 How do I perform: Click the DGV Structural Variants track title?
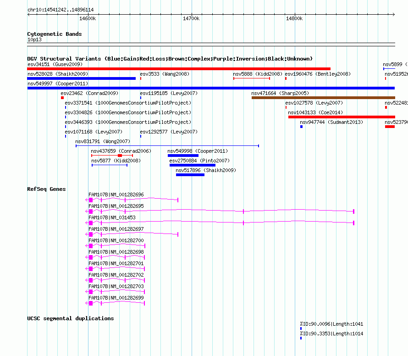coord(170,59)
